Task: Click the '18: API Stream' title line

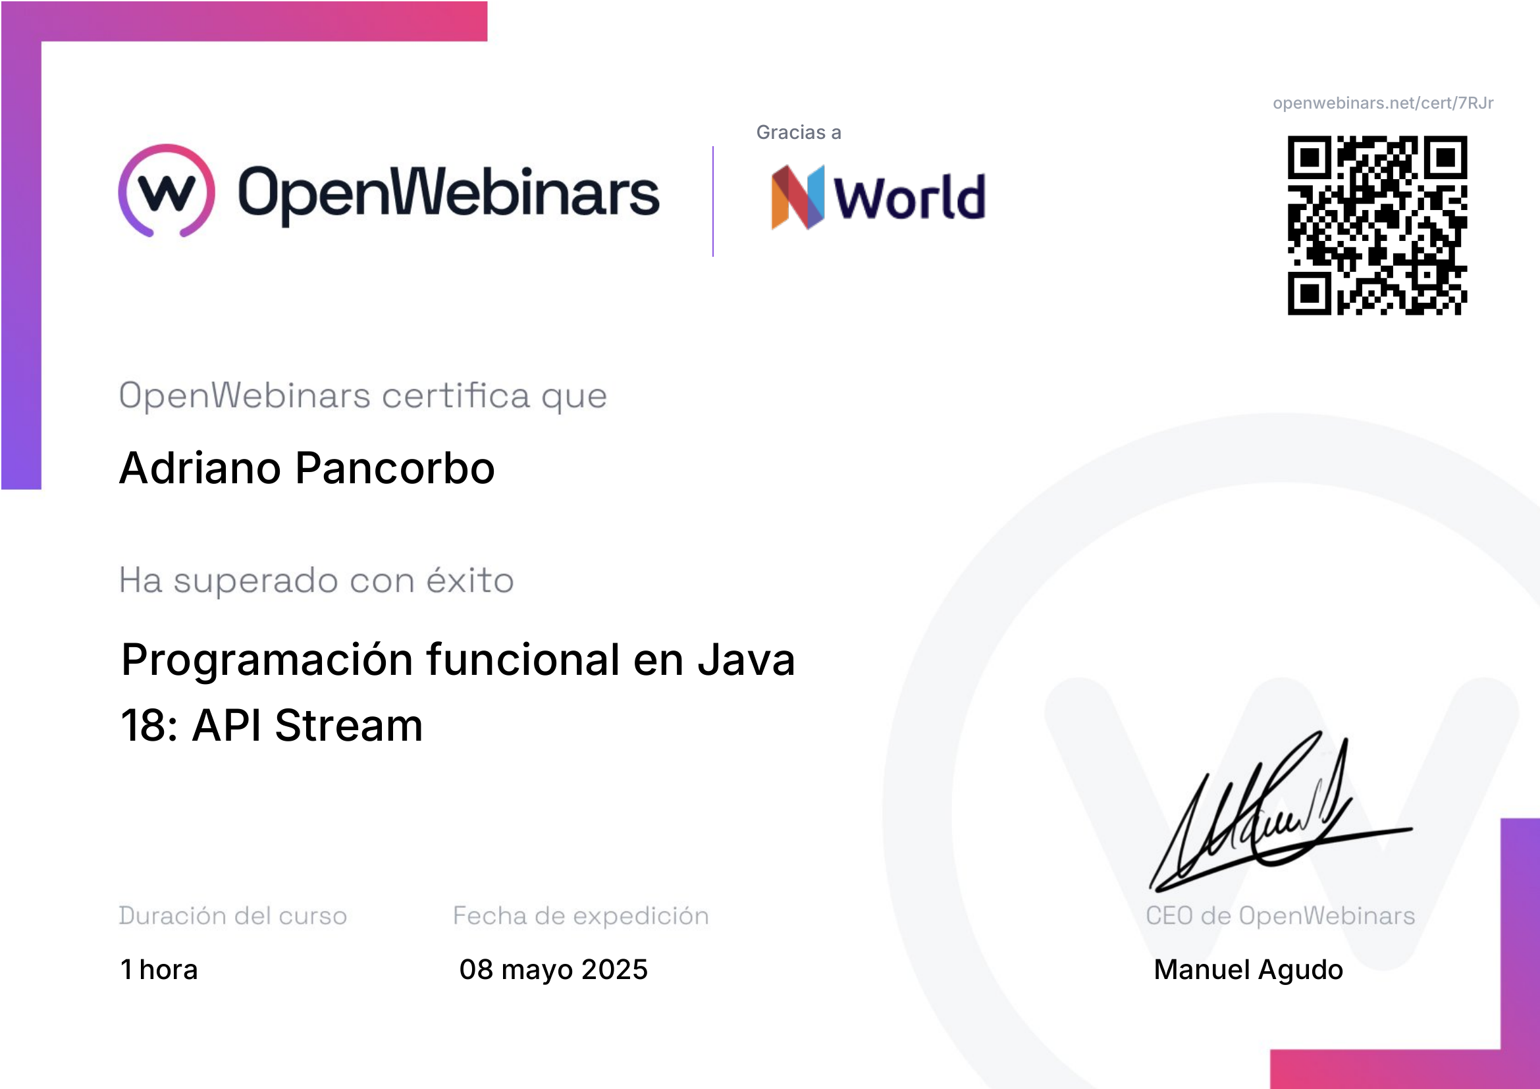Action: point(272,726)
